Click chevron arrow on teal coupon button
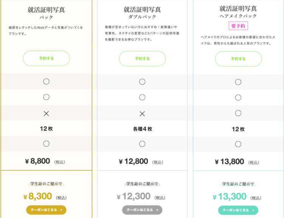This screenshot has width=284, height=218. (x=253, y=210)
